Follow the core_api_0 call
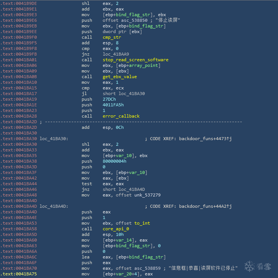This screenshot has width=278, height=278. click(116, 229)
